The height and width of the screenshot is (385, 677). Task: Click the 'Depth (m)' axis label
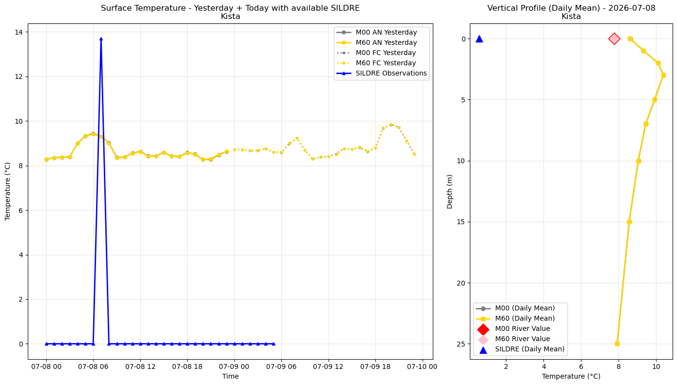450,192
